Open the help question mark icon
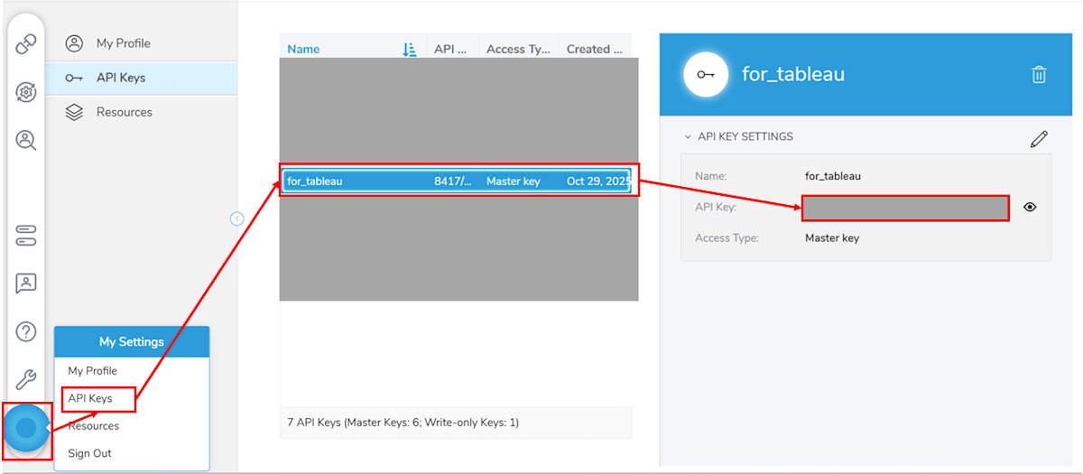Image resolution: width=1083 pixels, height=474 pixels. pos(26,331)
